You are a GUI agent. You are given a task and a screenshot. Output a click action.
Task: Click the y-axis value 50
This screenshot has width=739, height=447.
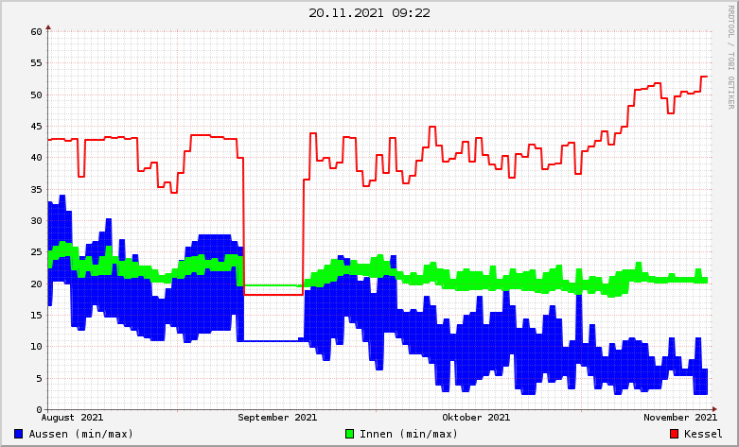coord(36,95)
